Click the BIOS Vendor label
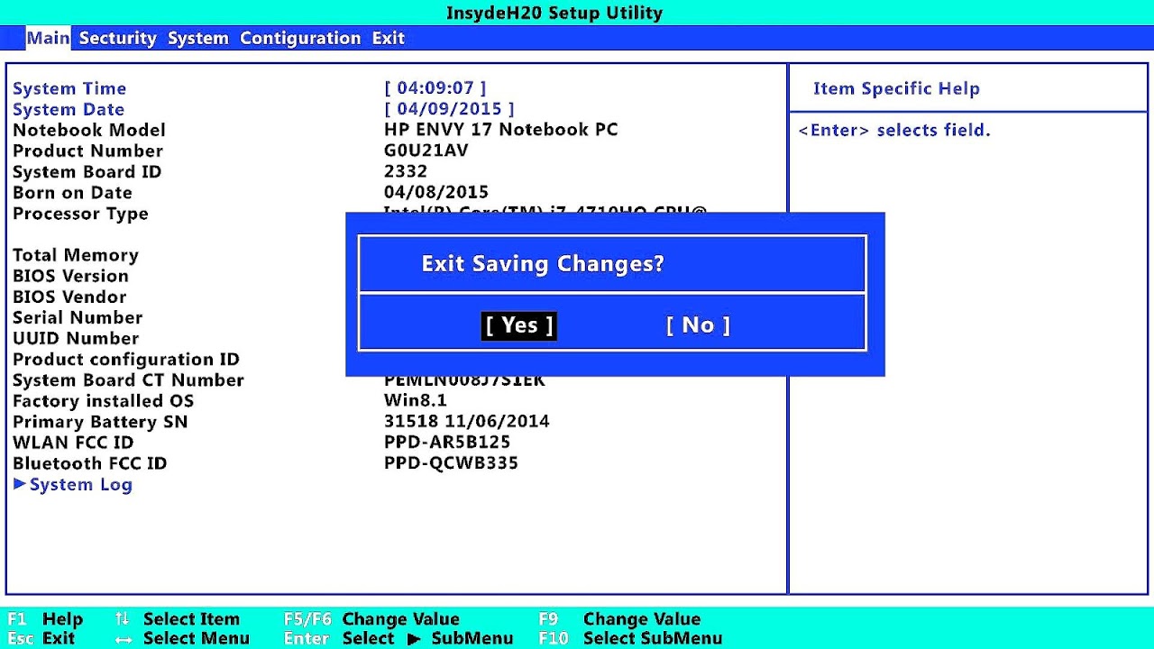 coord(69,297)
